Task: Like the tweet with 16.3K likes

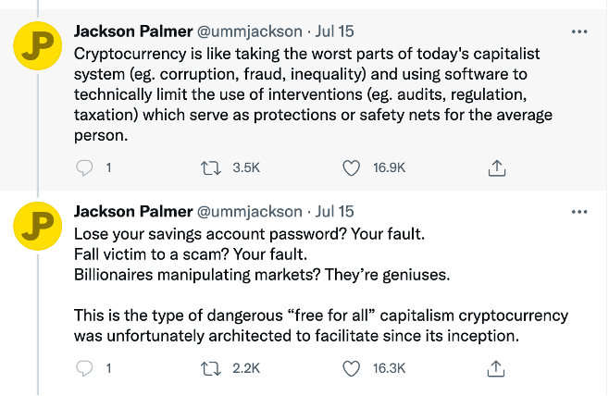Action: [351, 368]
